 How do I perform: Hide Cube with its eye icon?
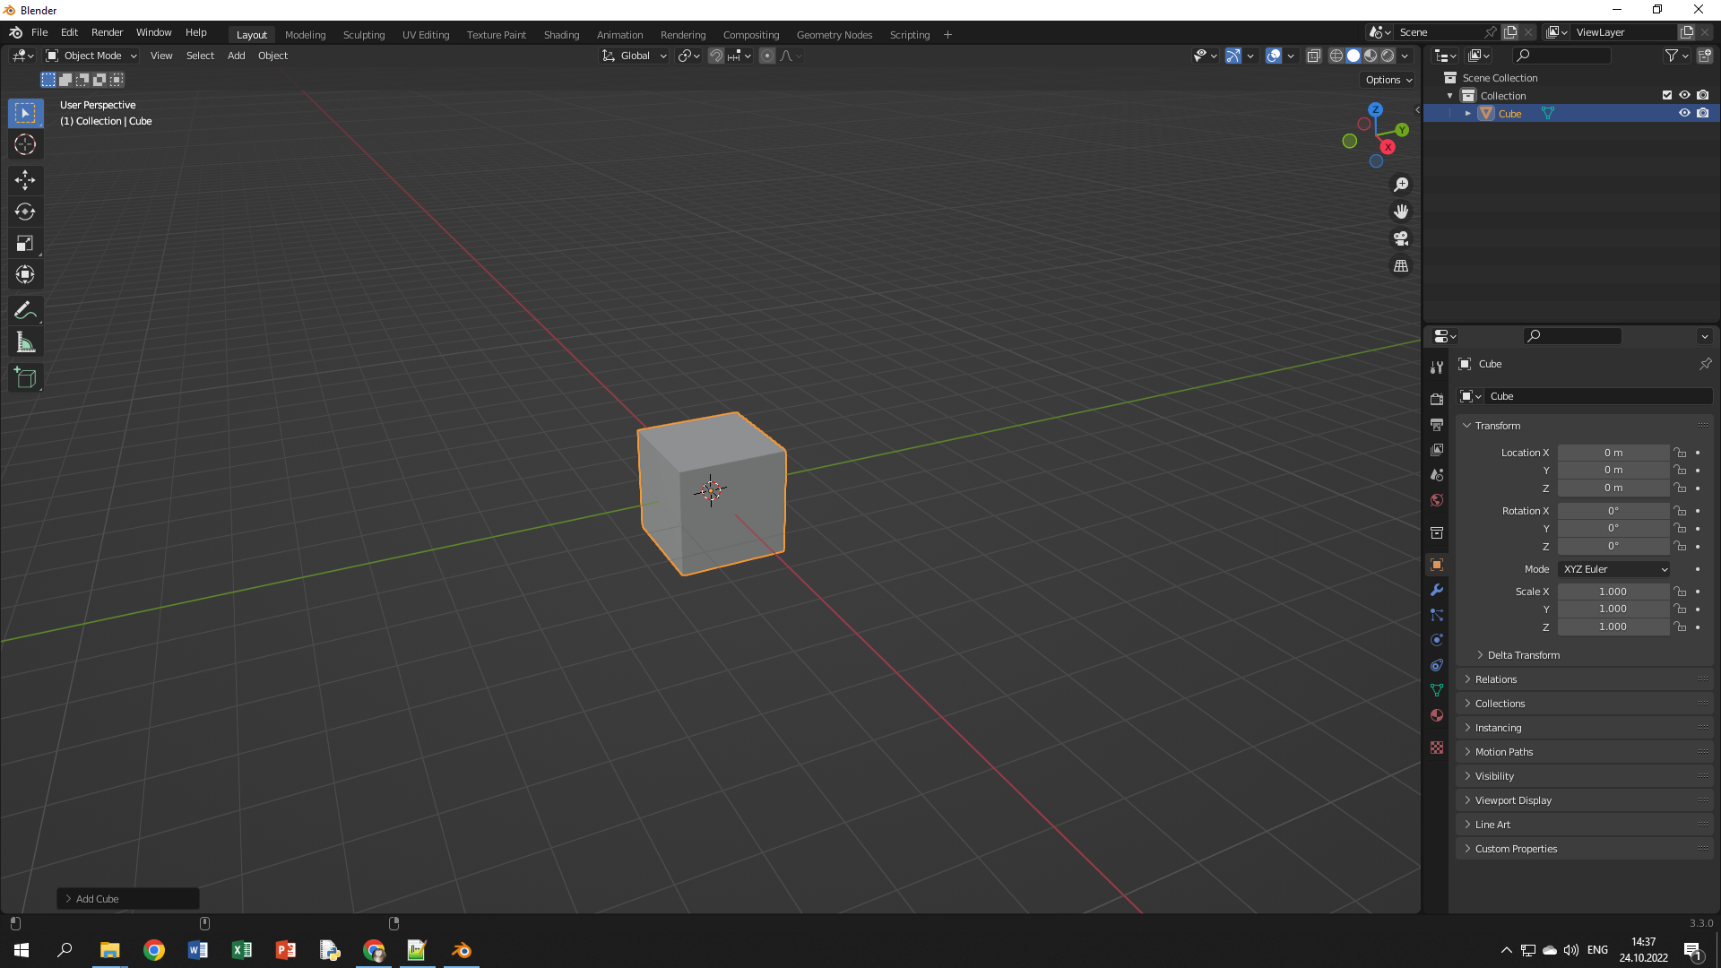1684,113
